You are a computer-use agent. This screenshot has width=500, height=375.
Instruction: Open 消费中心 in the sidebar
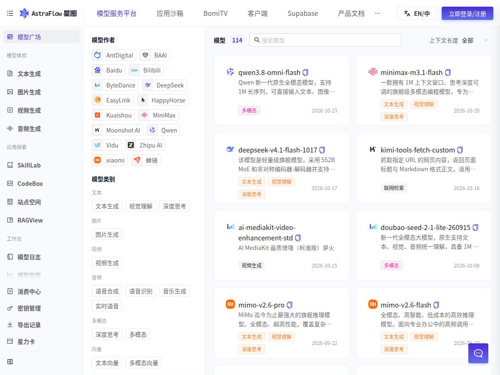coord(41,292)
